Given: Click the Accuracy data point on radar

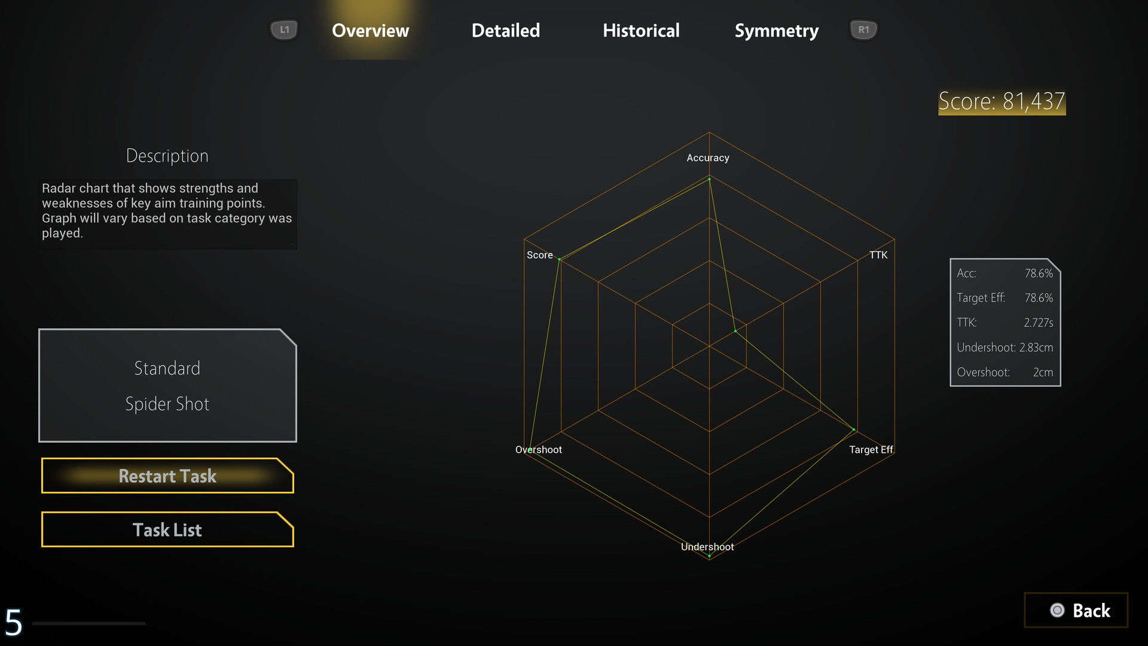Looking at the screenshot, I should tap(710, 179).
